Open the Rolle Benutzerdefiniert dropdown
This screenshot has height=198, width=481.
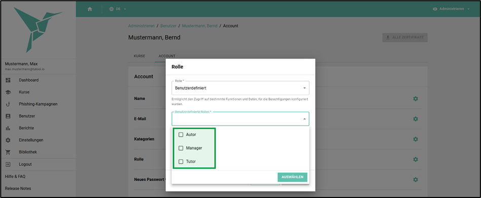[240, 88]
